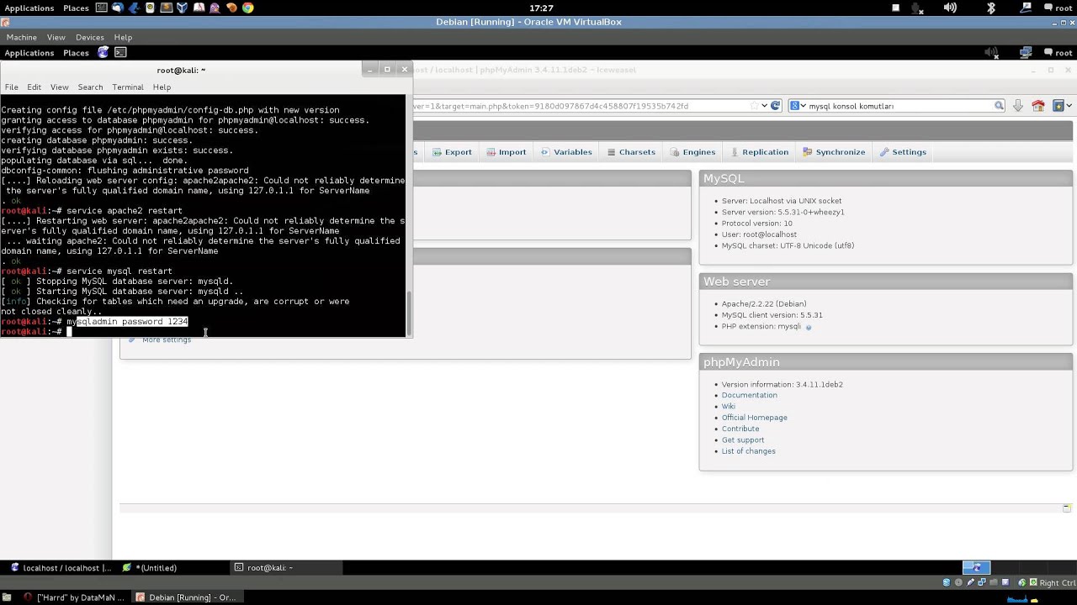Switch to phpMyAdmin Synchronize tab
The height and width of the screenshot is (605, 1077).
tap(834, 152)
